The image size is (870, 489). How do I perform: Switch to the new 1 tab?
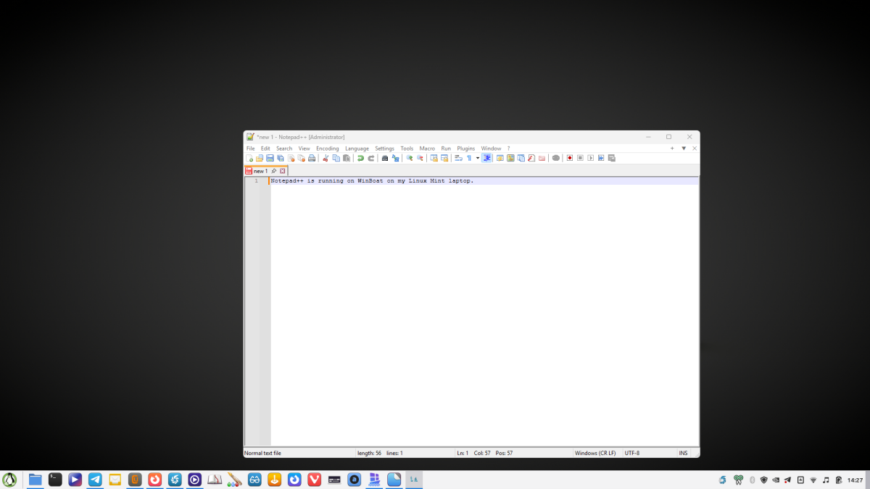(261, 170)
